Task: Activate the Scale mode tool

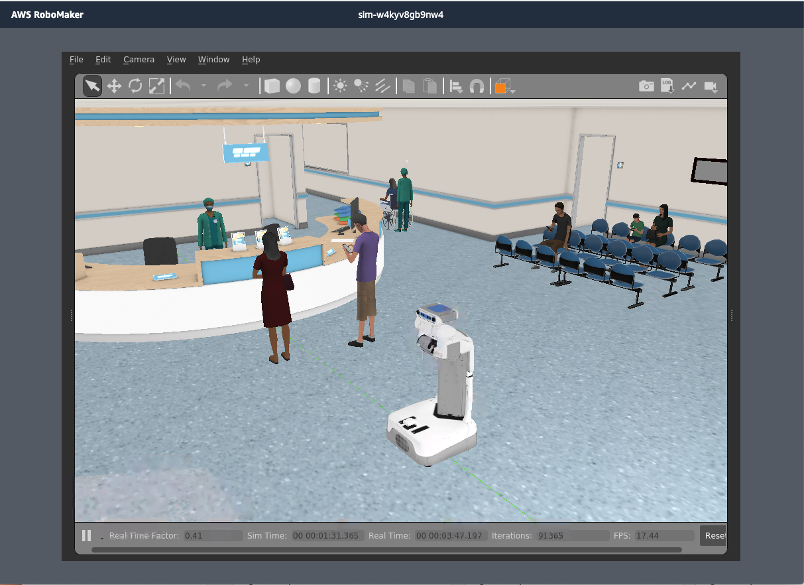Action: coord(156,86)
